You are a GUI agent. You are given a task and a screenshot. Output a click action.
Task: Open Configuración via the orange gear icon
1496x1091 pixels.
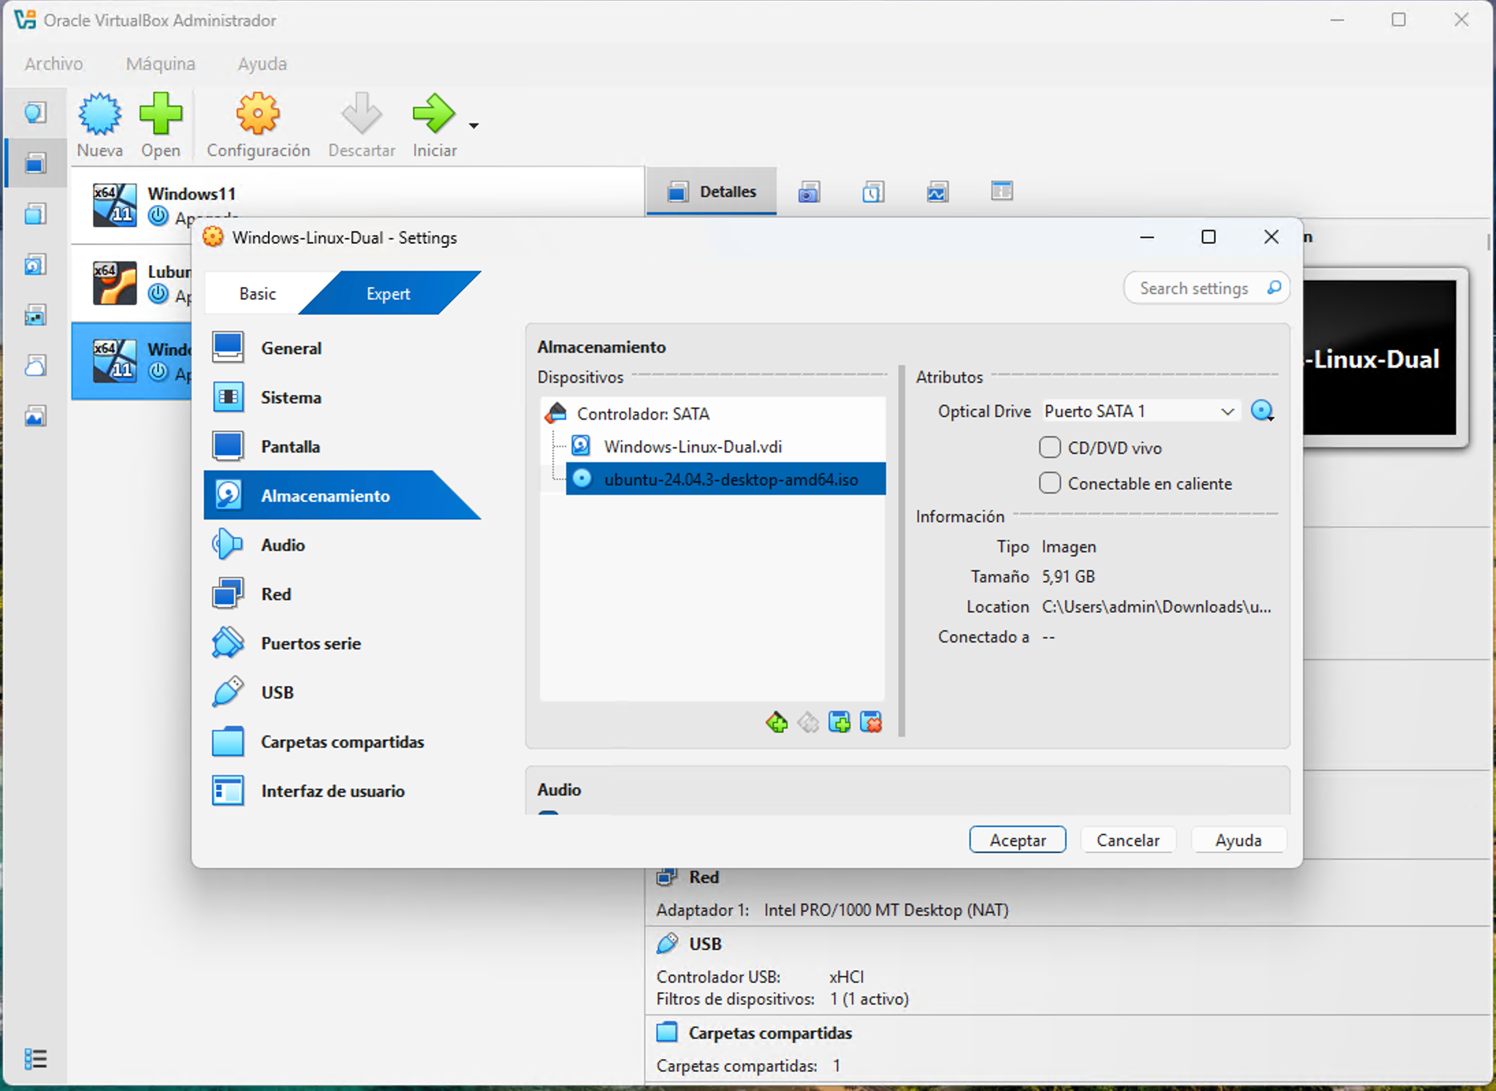point(258,114)
